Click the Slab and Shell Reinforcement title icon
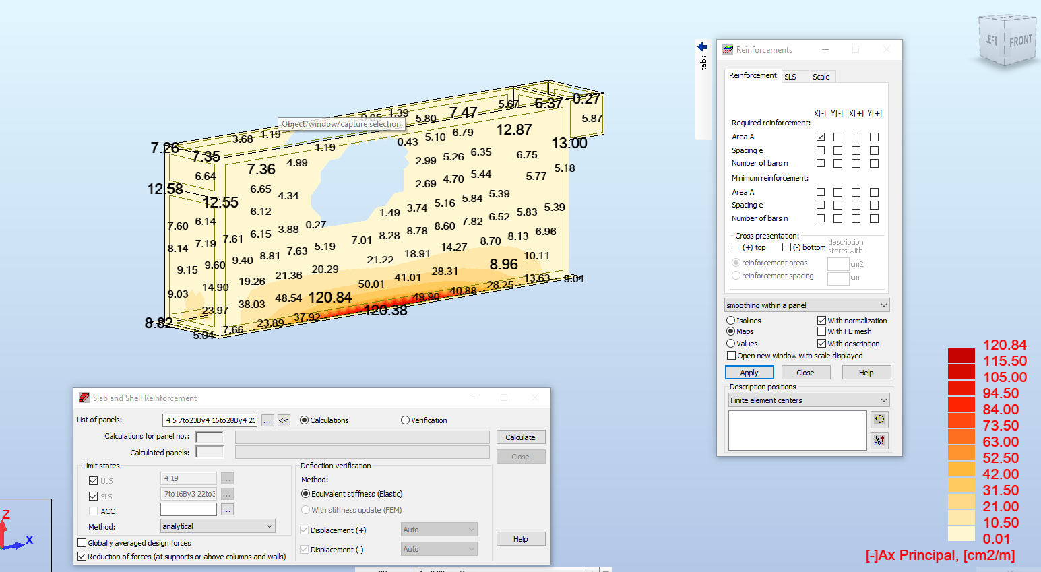 [84, 398]
